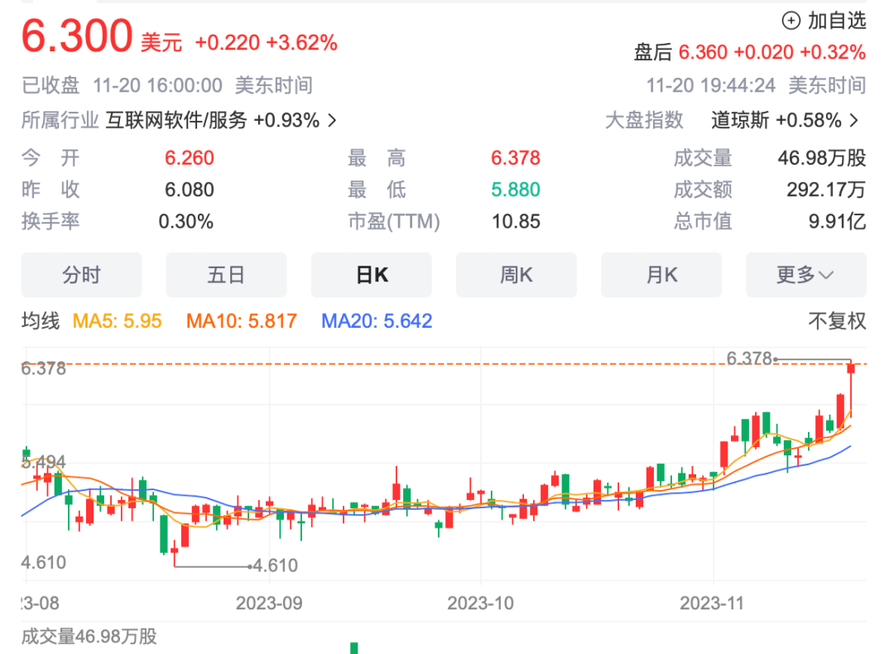Click the volume value 46.98万股 in stats

tap(822, 158)
